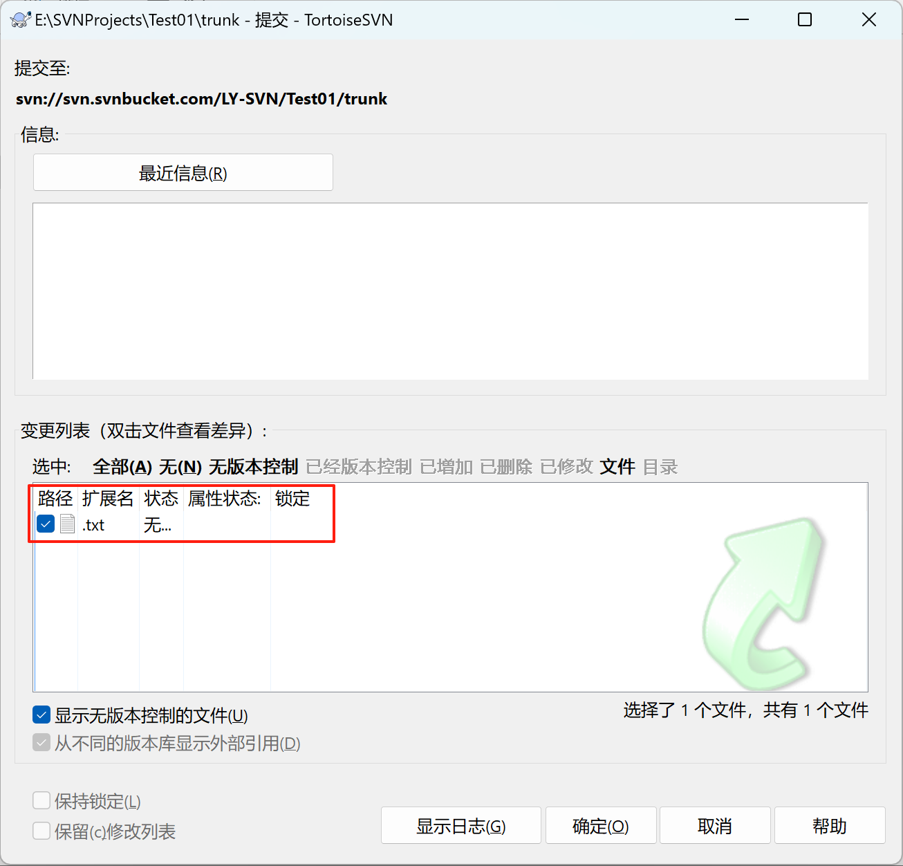Select 无版本控制 unversioned files link
The height and width of the screenshot is (866, 903).
(x=253, y=467)
